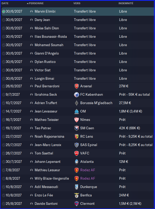The height and width of the screenshot is (209, 155).
Task: Click the Clermont club badge
Action: coord(77,204)
